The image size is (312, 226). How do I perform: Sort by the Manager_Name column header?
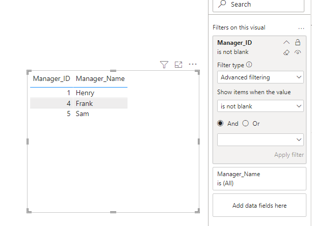pyautogui.click(x=100, y=79)
